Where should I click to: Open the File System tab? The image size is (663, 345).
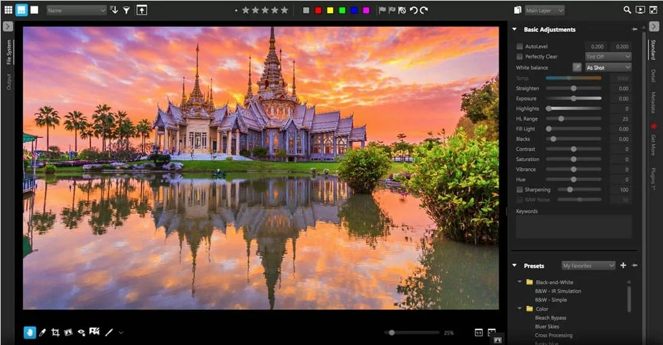tap(9, 52)
